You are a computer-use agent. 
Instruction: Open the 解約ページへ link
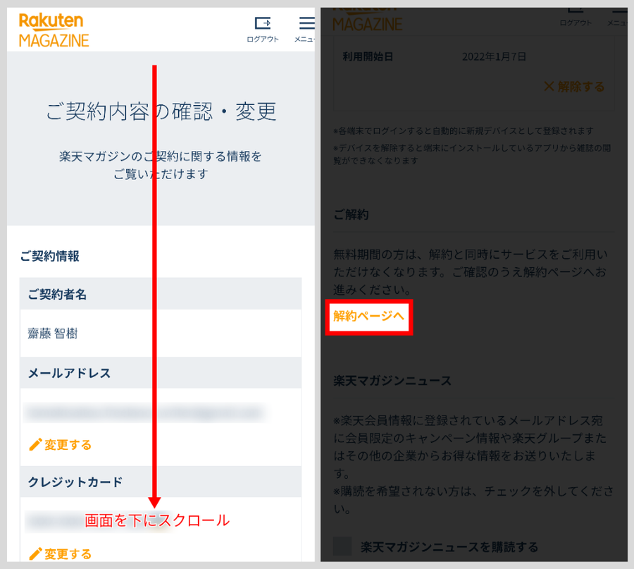(x=368, y=316)
